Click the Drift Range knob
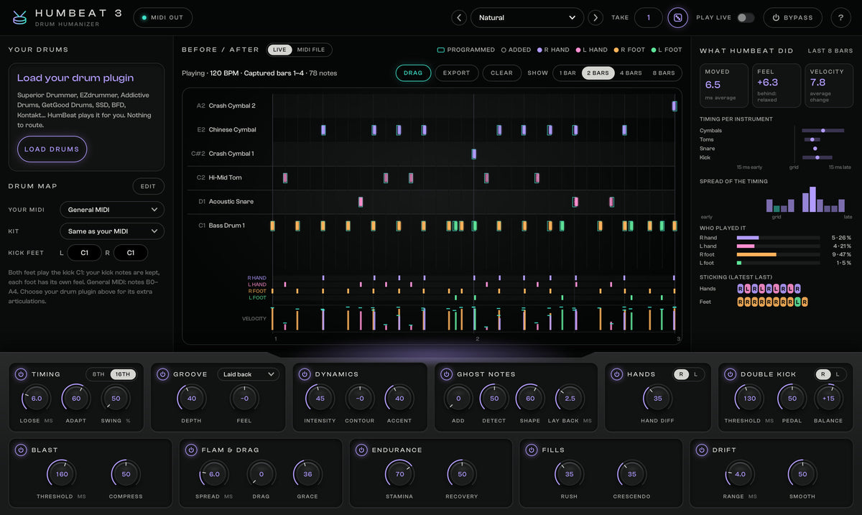 740,474
